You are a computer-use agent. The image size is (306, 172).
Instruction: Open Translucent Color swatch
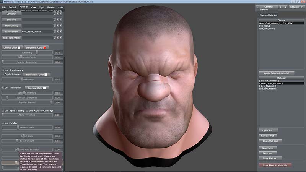tap(46, 75)
